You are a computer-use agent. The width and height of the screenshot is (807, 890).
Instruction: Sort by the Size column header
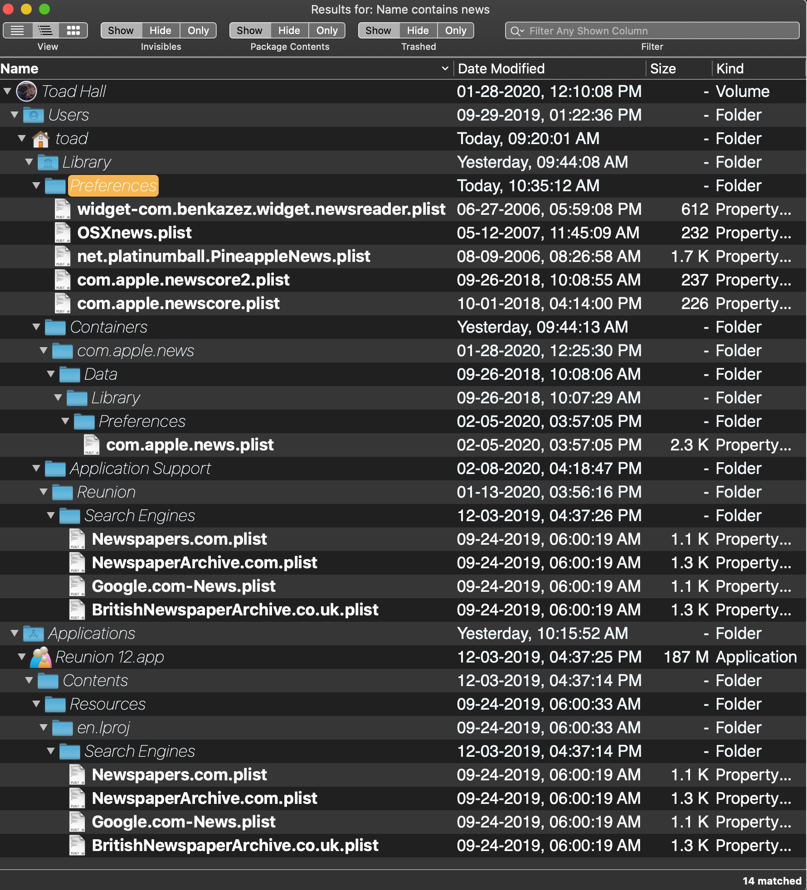pyautogui.click(x=679, y=68)
